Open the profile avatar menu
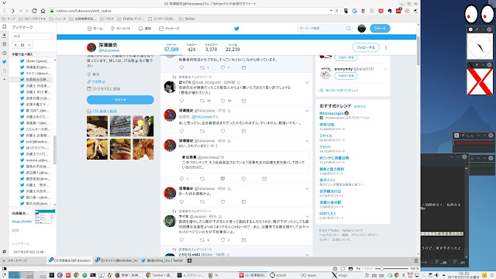Screen dimensions: 496x279 (x=362, y=29)
